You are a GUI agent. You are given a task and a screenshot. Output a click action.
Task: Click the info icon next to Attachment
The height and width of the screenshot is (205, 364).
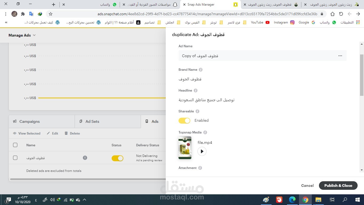(x=200, y=168)
